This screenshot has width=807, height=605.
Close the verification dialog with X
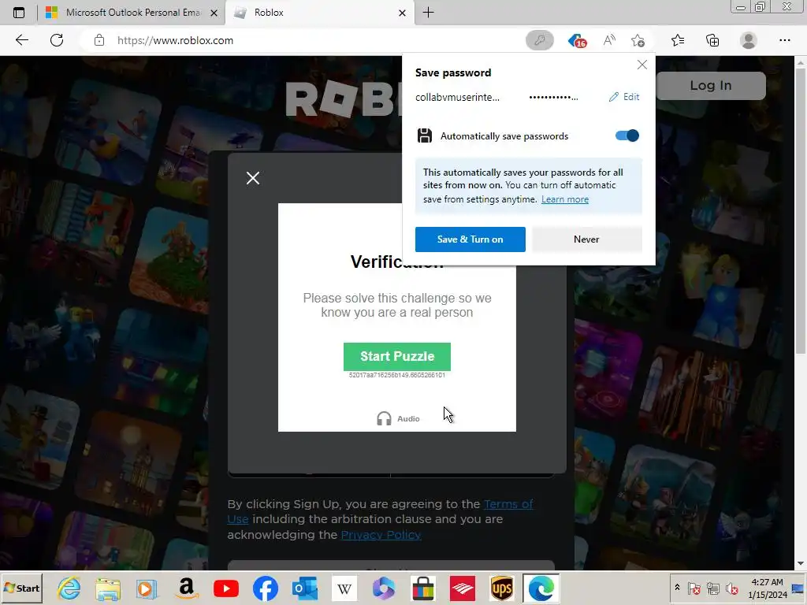[253, 178]
